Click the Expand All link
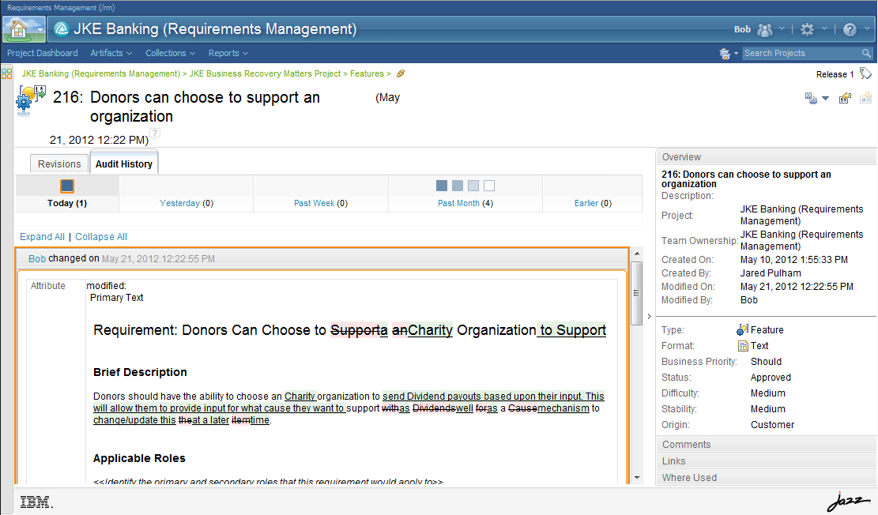Viewport: 878px width, 515px height. 42,237
